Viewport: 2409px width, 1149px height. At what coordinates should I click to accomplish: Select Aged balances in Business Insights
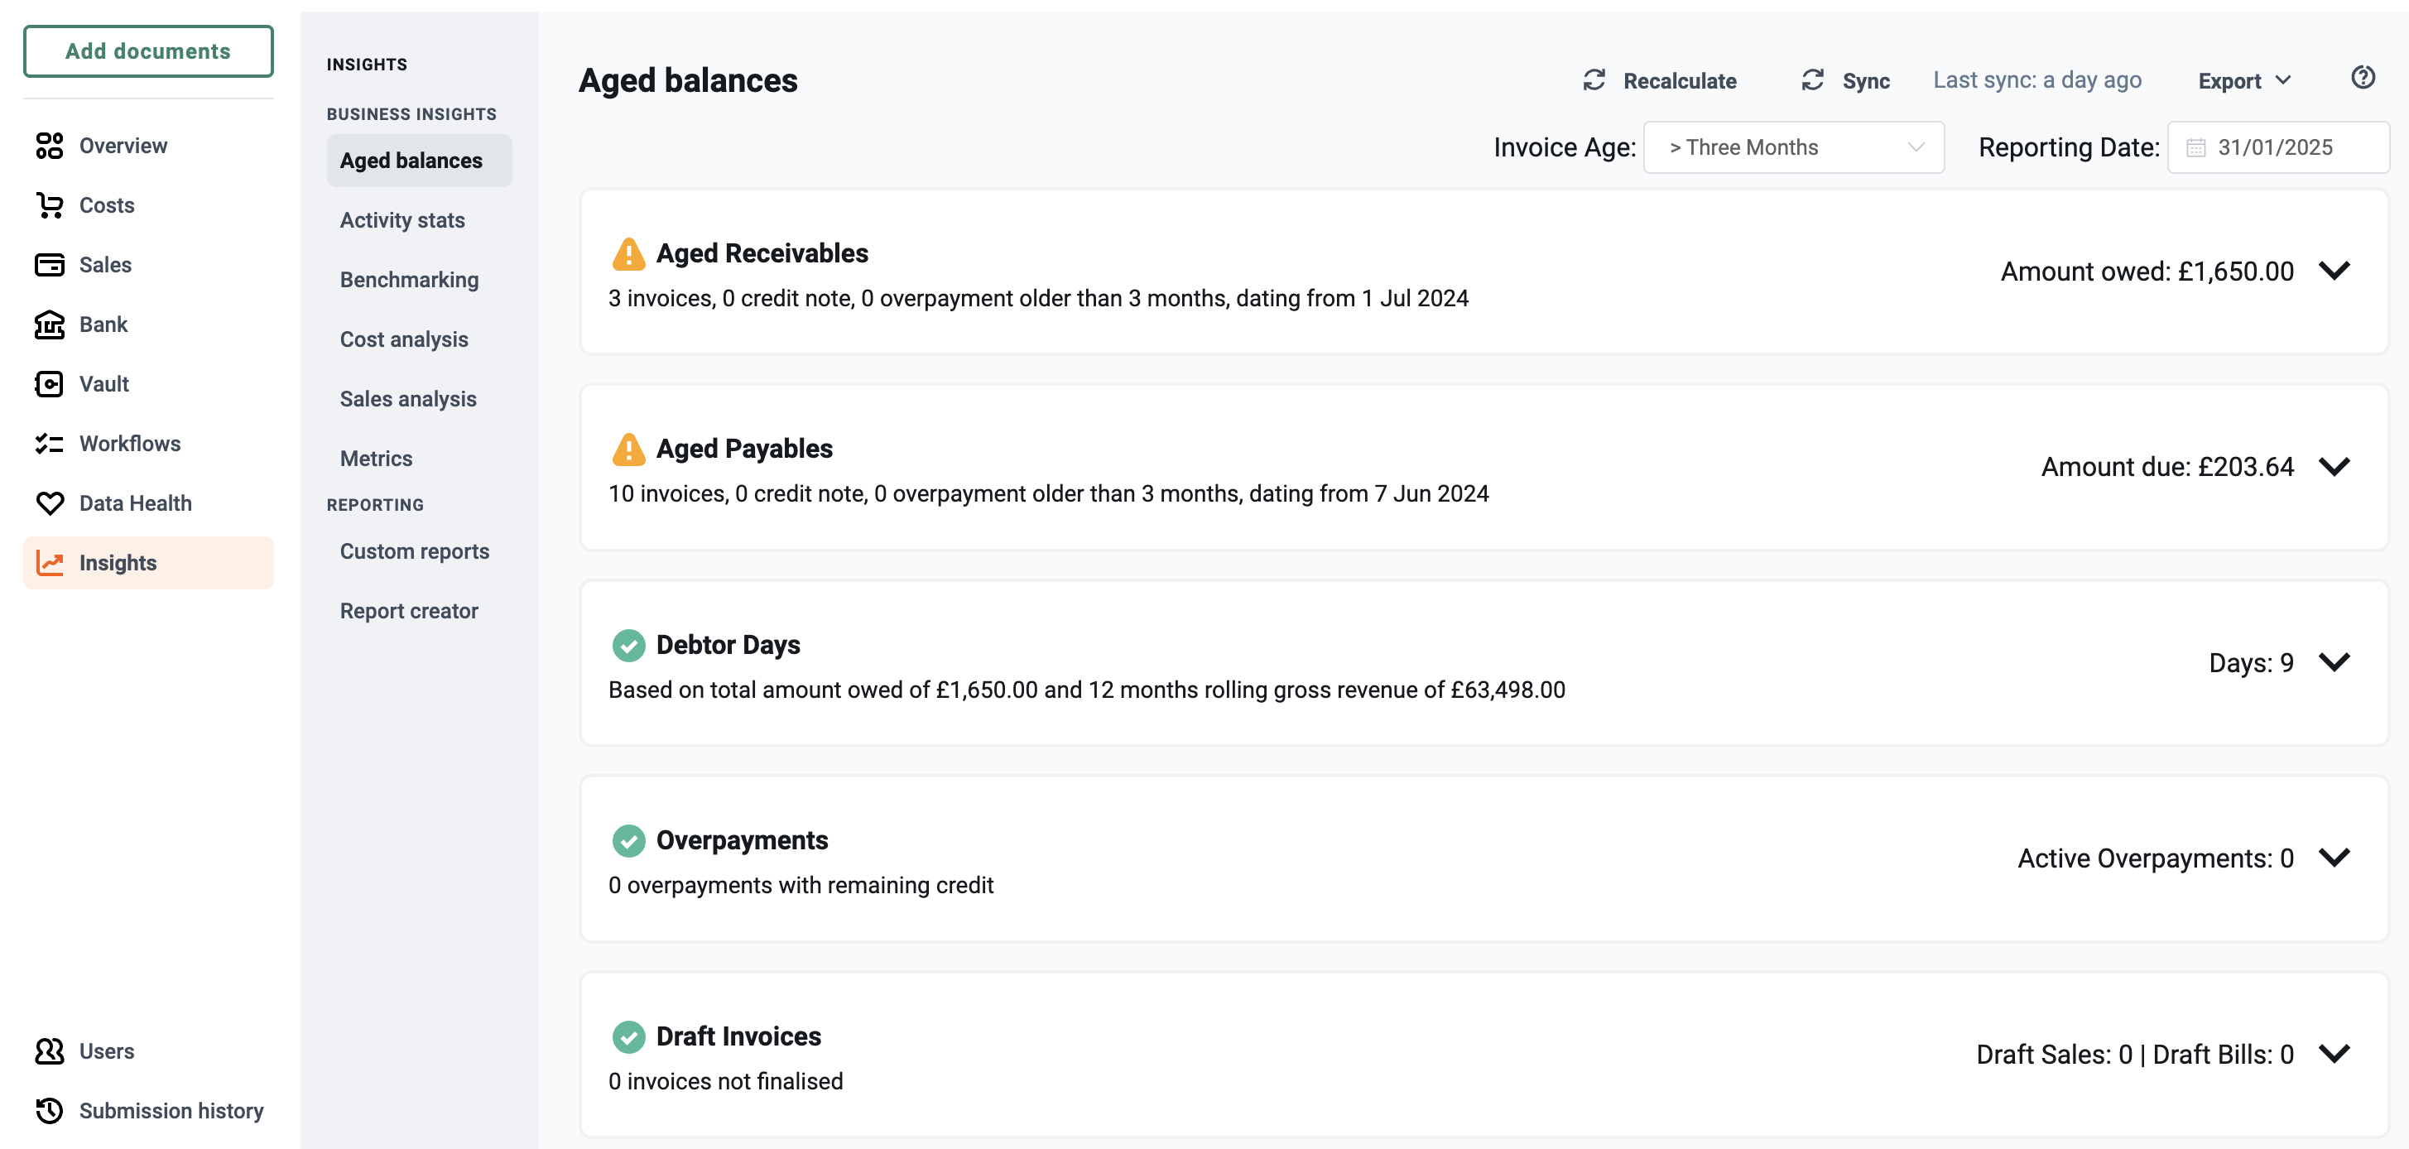pos(419,161)
